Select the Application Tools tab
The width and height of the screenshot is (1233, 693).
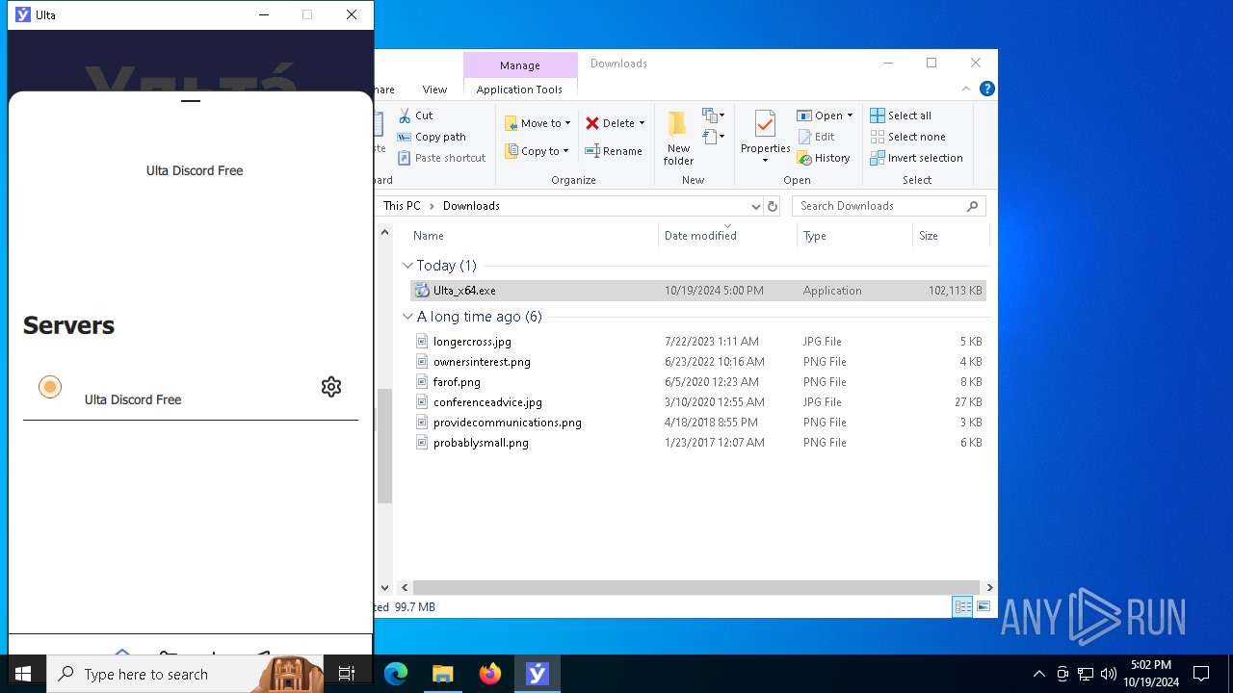pyautogui.click(x=519, y=90)
